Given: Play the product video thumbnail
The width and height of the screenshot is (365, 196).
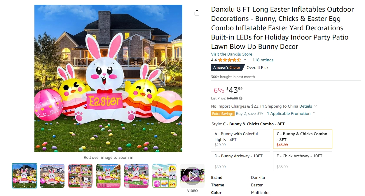Looking at the screenshot, I should coord(192,176).
